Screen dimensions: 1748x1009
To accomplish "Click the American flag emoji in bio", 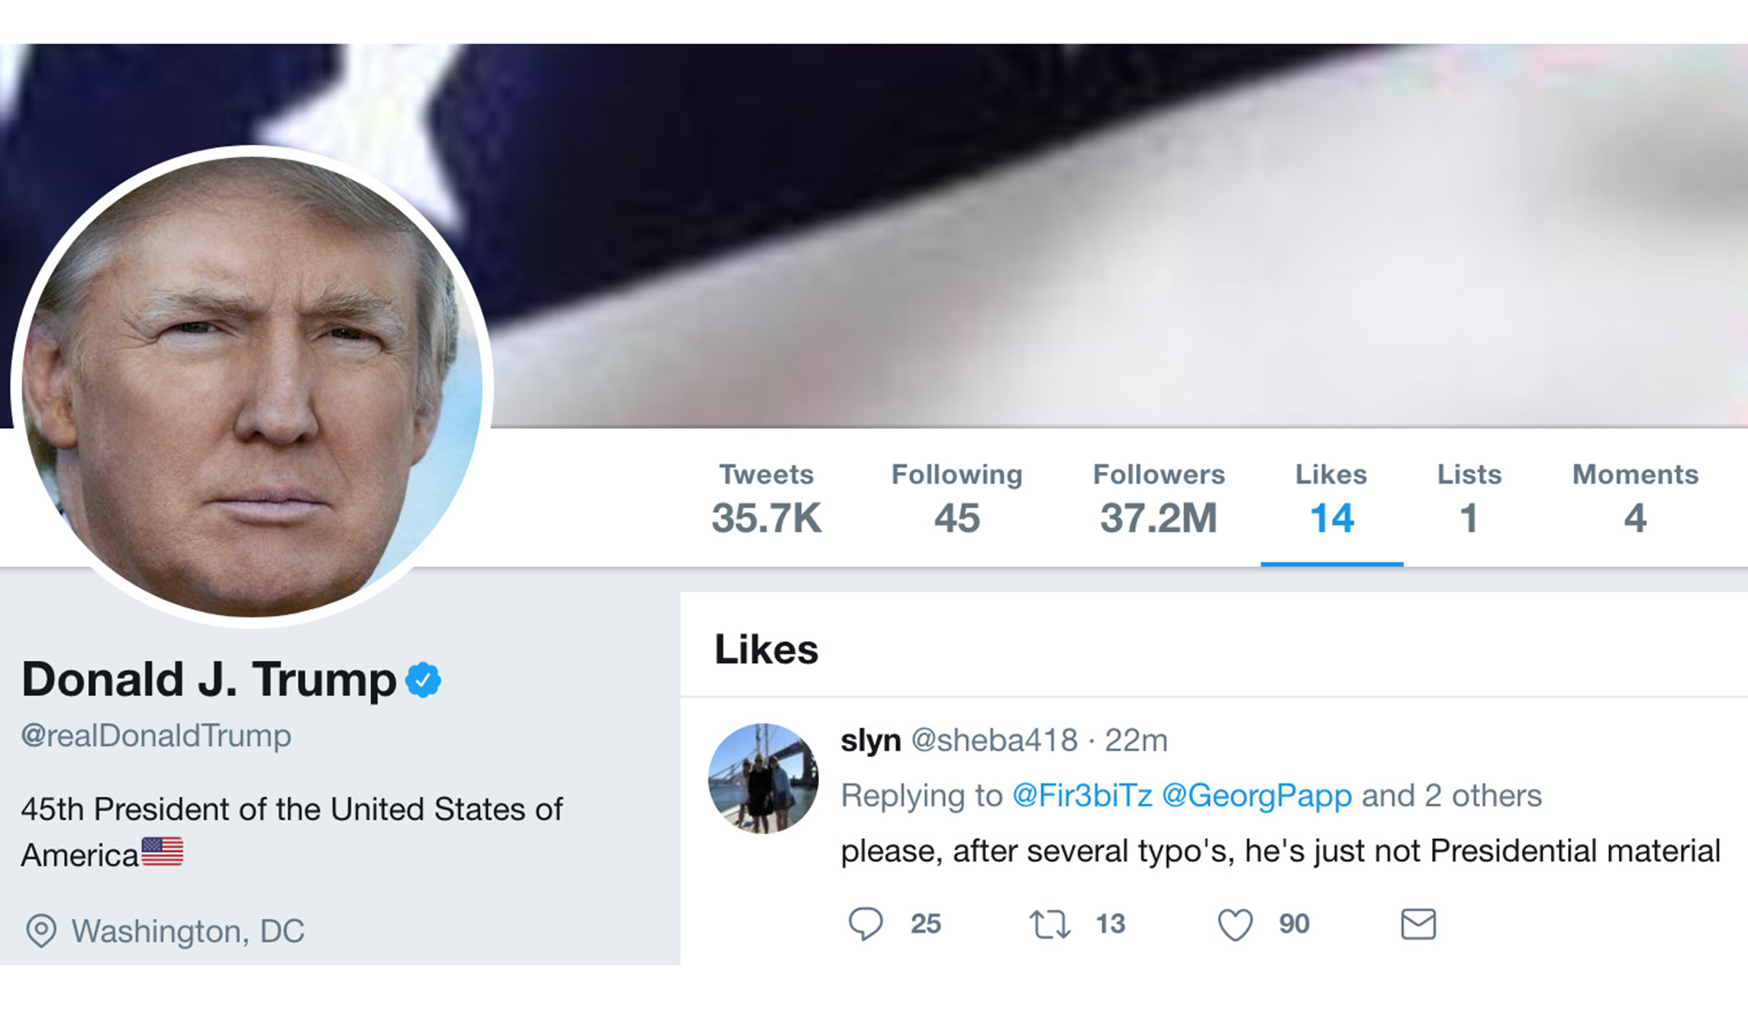I will (162, 853).
